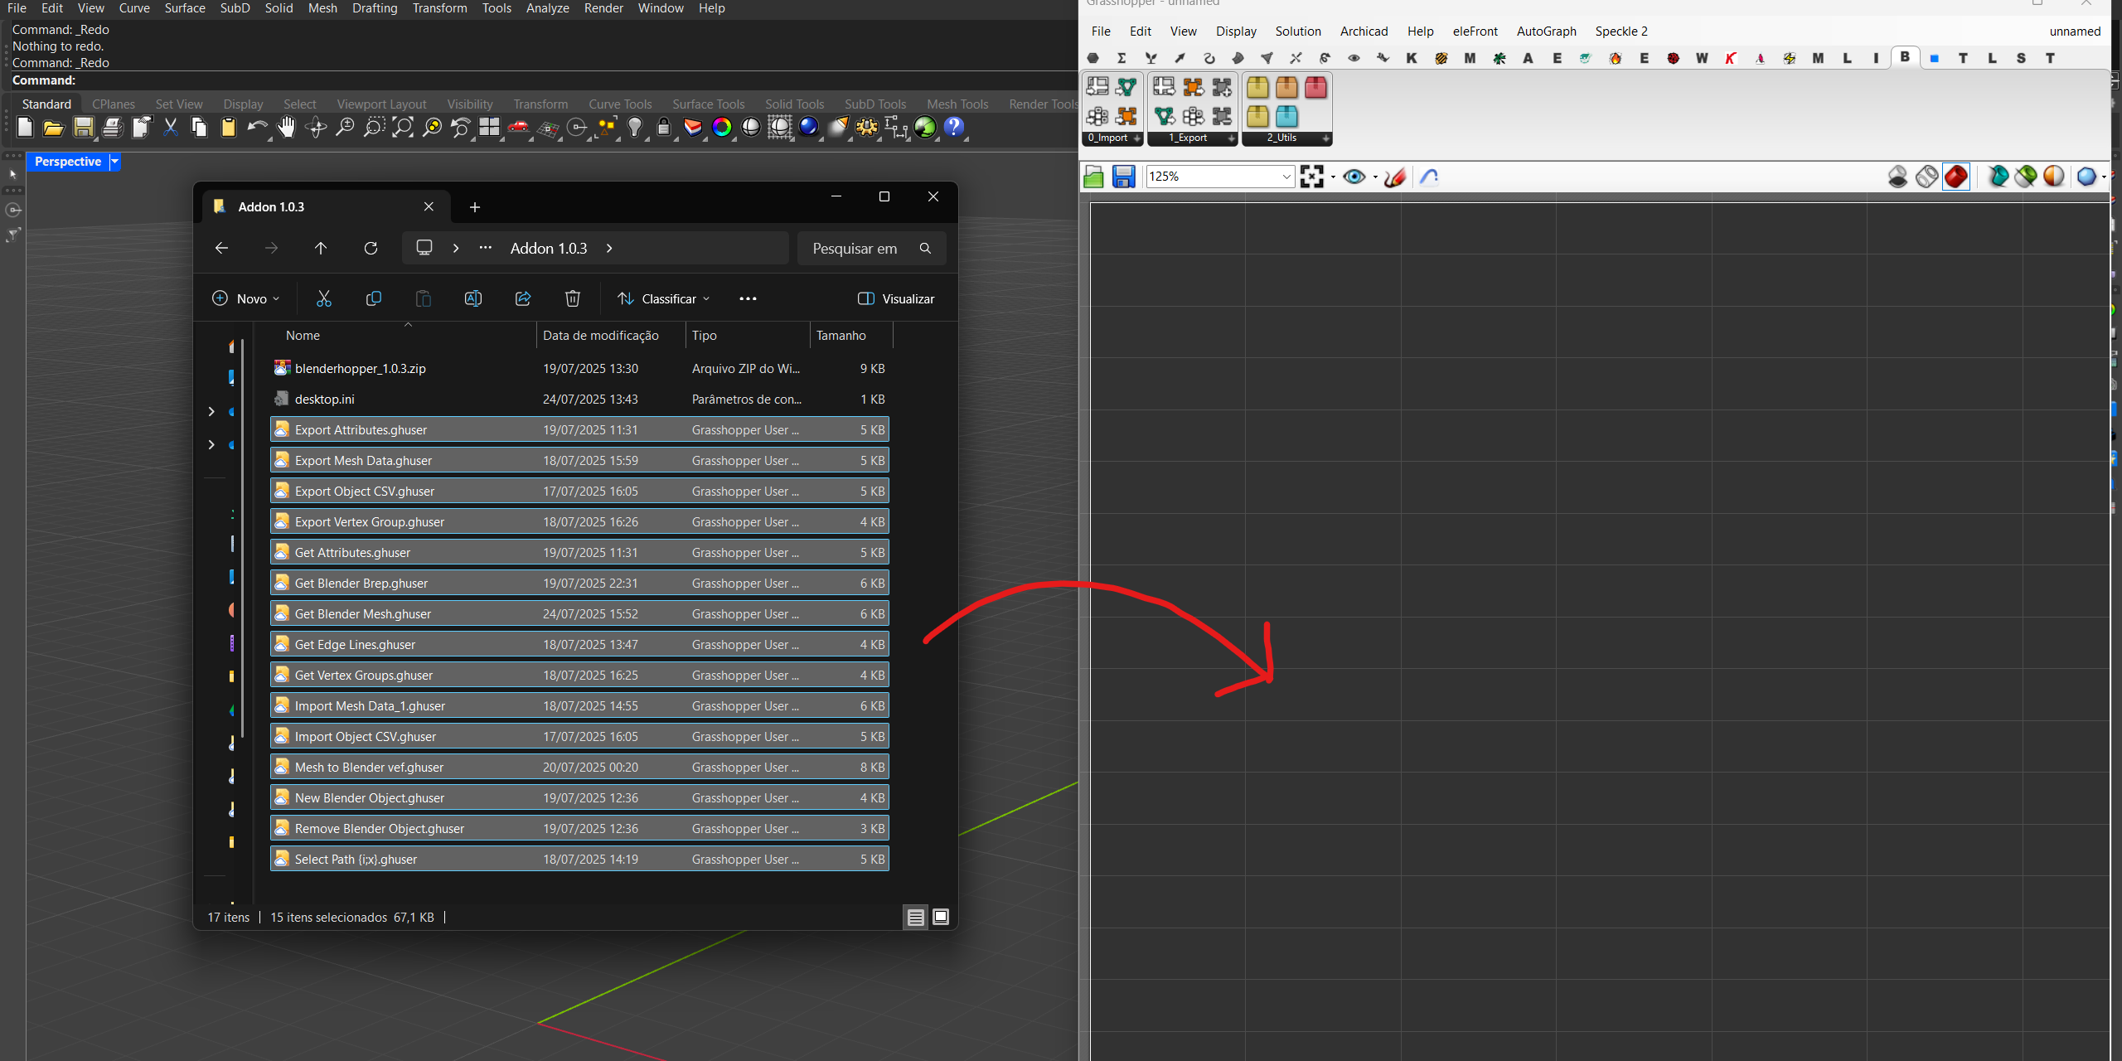Click the green Grasshopper launch icon in Rhino

(925, 128)
